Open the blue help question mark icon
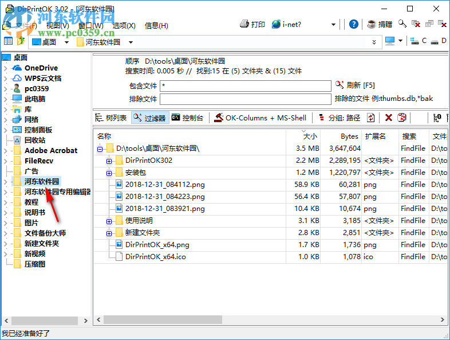 354,24
